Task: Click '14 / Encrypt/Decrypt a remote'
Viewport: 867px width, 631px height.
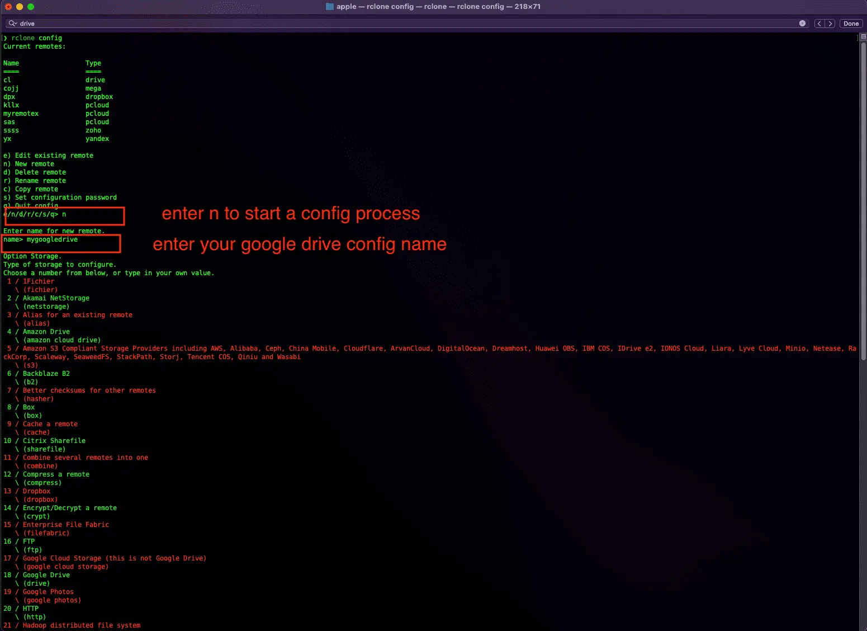Action: pyautogui.click(x=60, y=508)
